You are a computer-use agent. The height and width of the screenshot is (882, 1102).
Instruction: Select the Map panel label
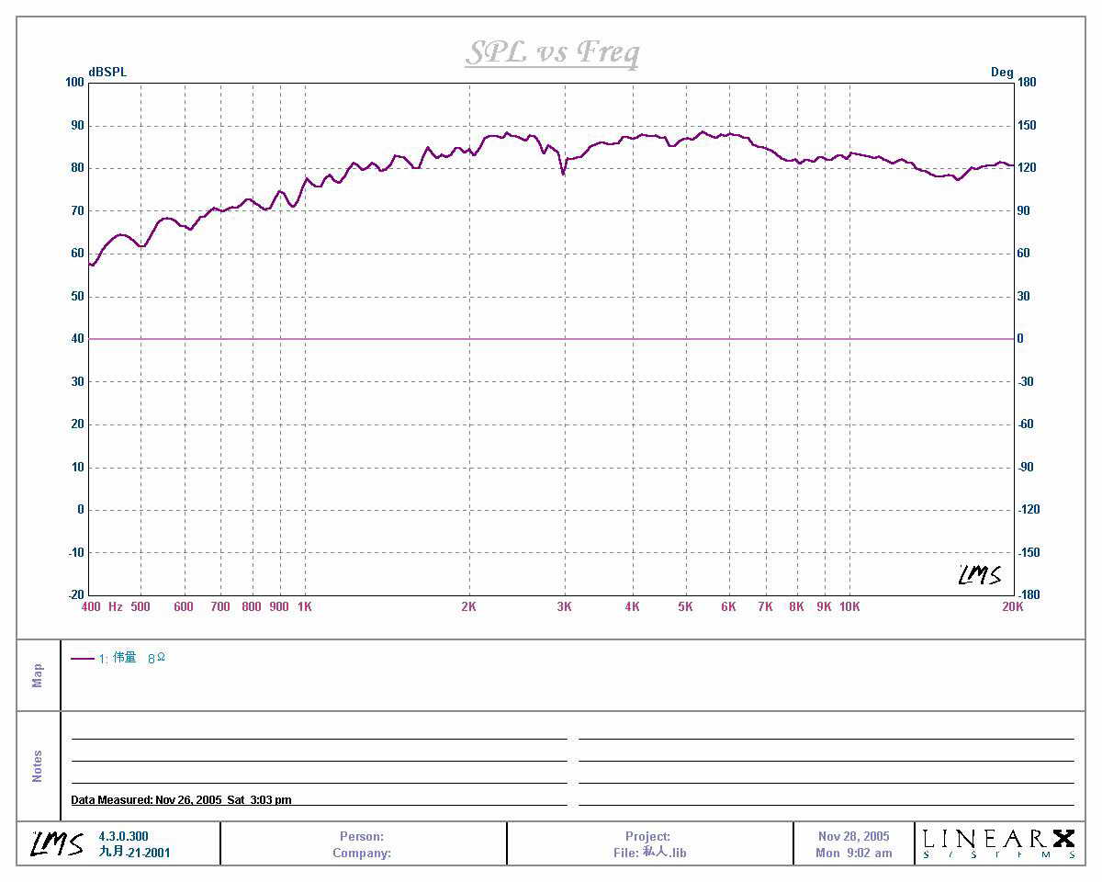tap(38, 675)
